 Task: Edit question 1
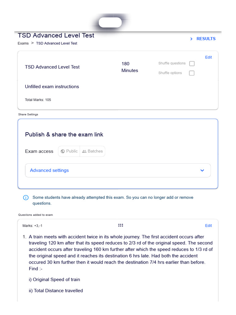coord(208,225)
